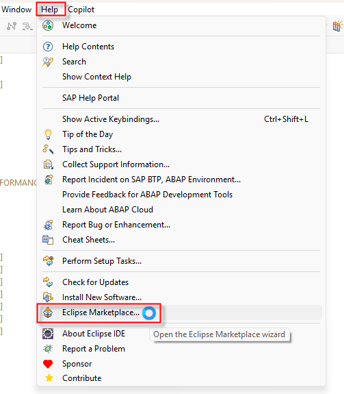Click the Perform Setup Tasks icon

48,261
